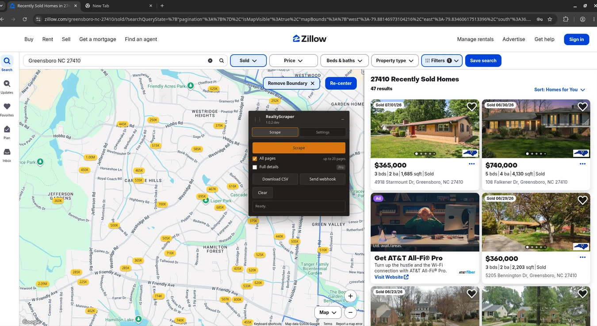Switch to the New Tab browser tab
Image resolution: width=597 pixels, height=326 pixels.
[x=119, y=6]
